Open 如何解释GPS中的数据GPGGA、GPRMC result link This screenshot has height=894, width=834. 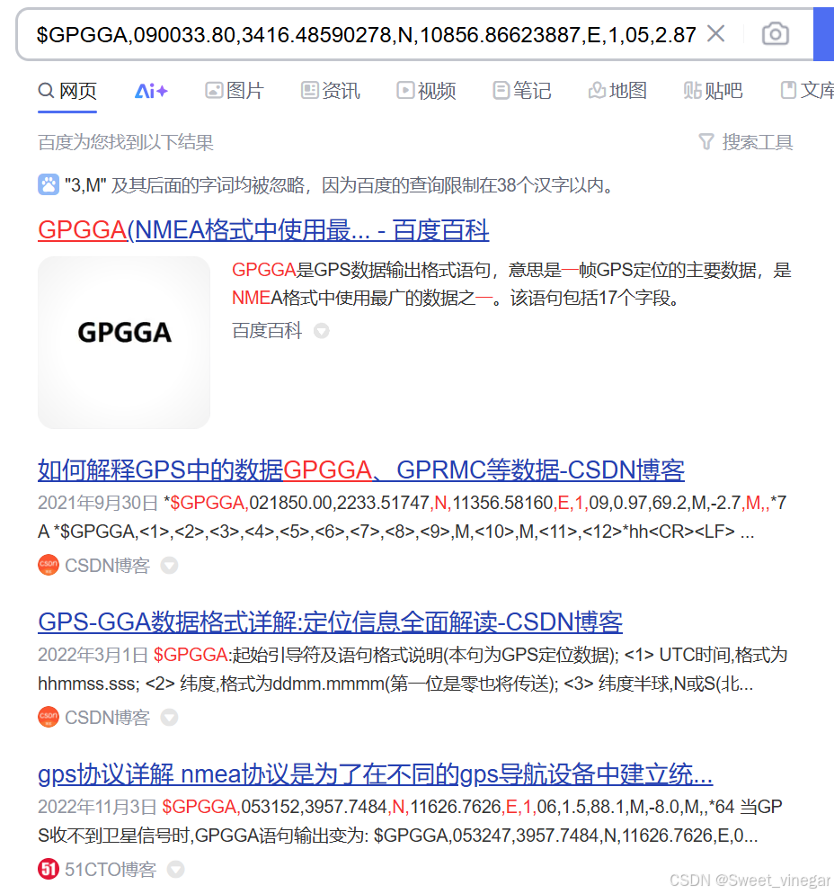pos(361,469)
